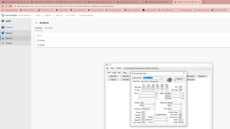The height and width of the screenshot is (129, 230).
Task: Click the NuGet artifact folder icon
Action: click(x=38, y=40)
